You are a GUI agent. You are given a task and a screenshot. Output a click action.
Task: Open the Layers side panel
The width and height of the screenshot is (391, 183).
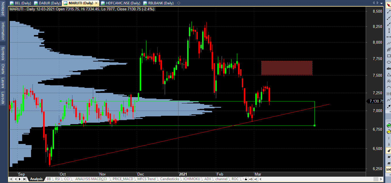(x=3, y=83)
